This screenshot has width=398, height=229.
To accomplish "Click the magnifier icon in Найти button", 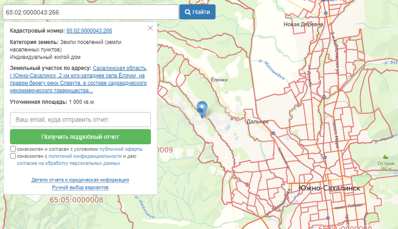I will click(187, 12).
